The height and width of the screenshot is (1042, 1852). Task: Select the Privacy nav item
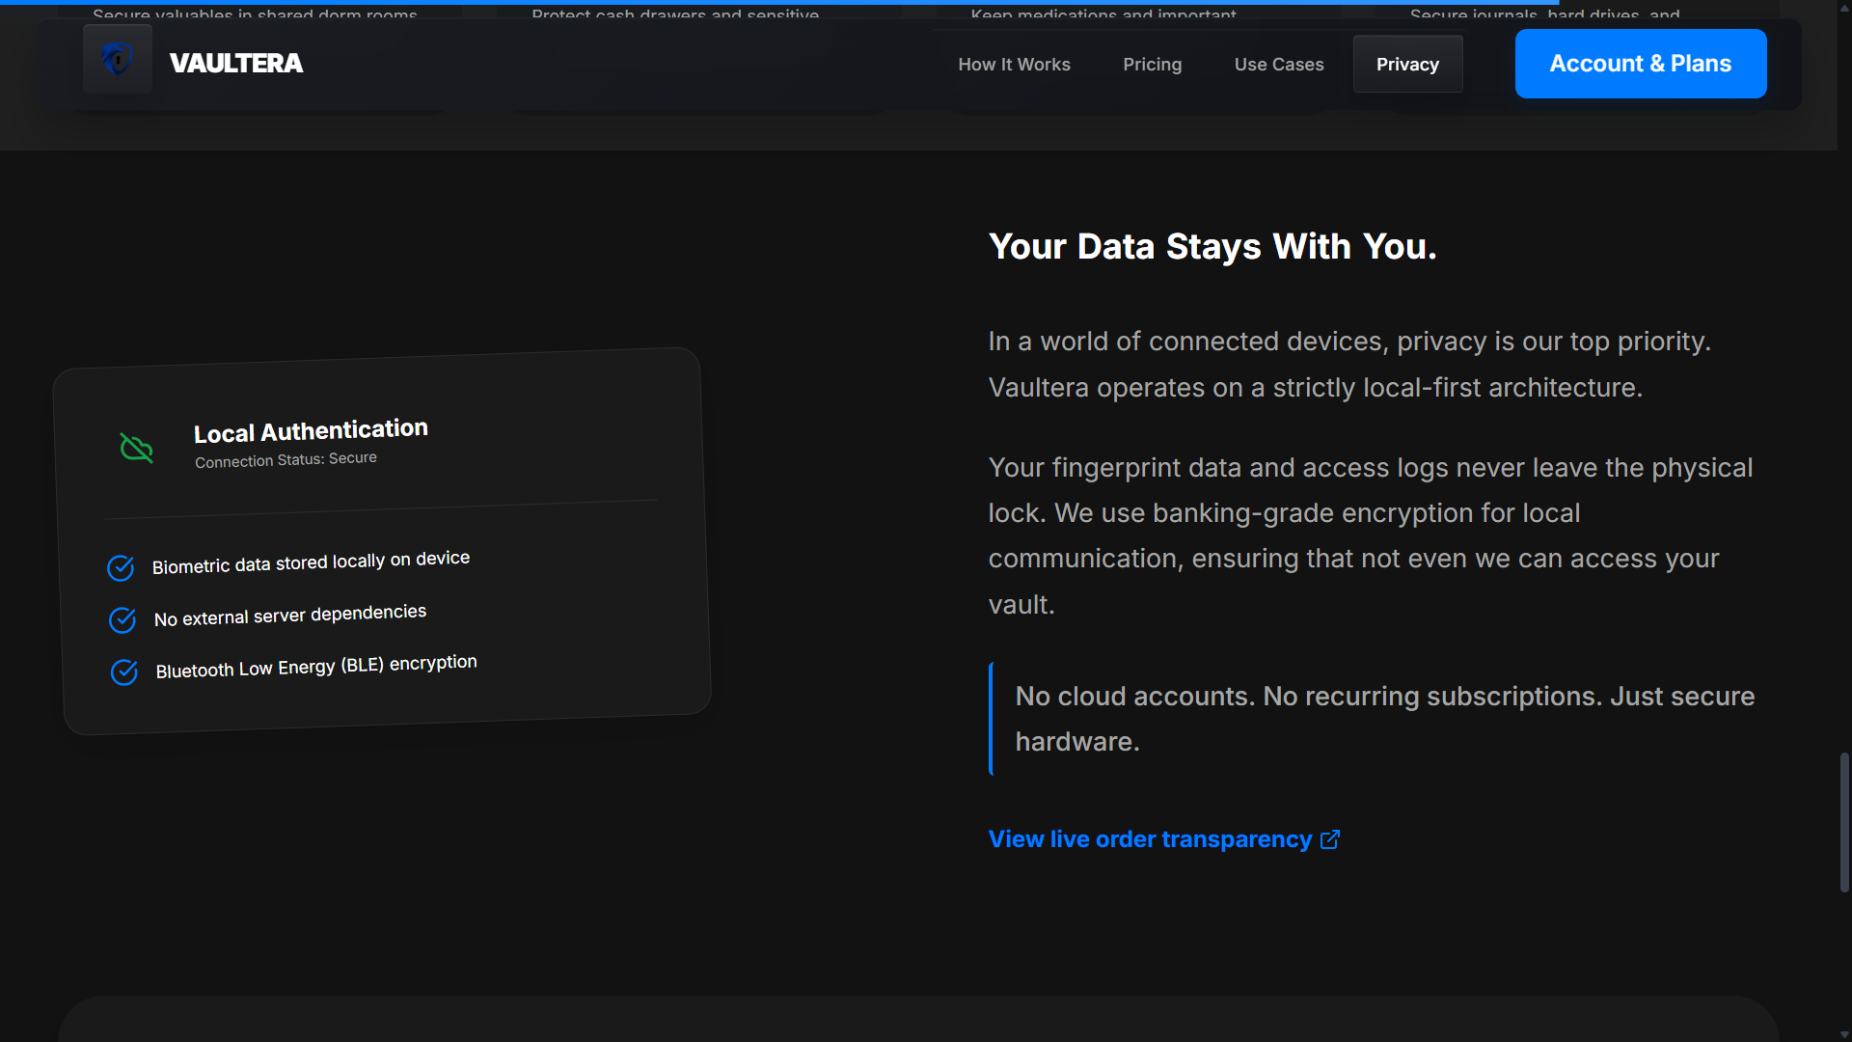pyautogui.click(x=1407, y=65)
